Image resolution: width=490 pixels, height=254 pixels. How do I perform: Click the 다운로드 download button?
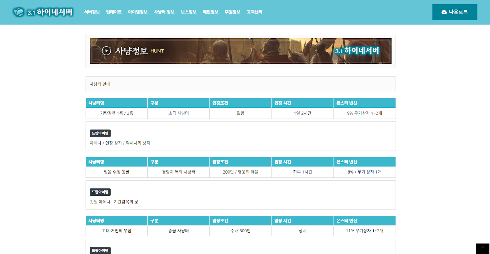click(455, 12)
